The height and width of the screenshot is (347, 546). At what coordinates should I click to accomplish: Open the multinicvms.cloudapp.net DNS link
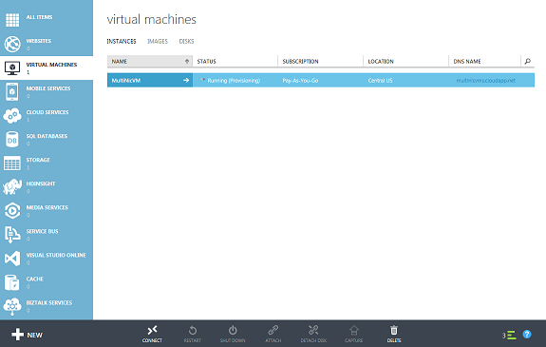click(486, 80)
